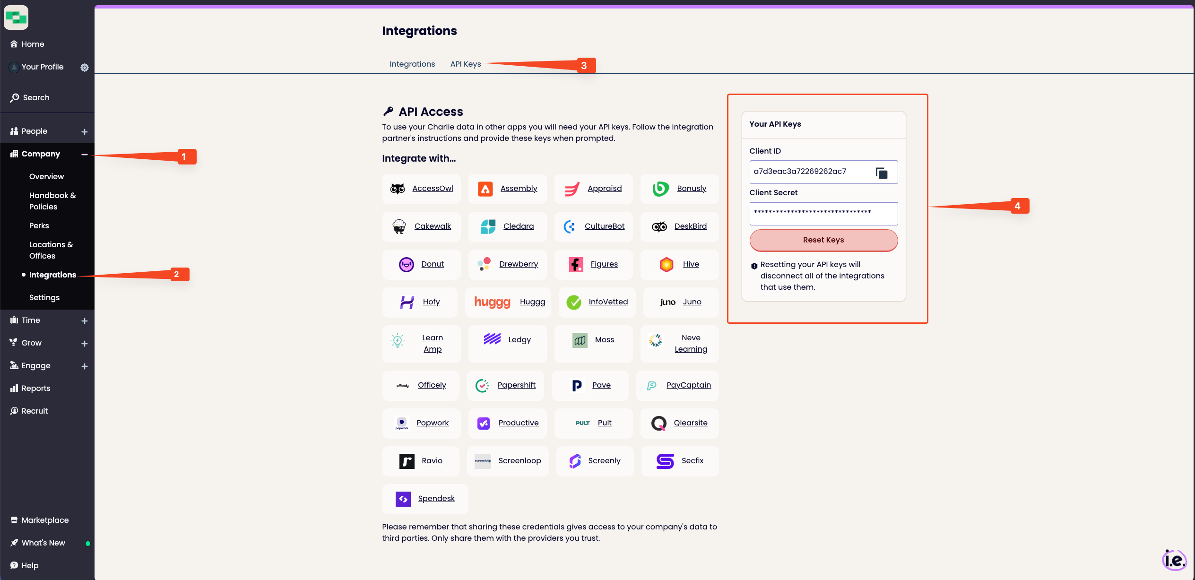Click the Ravio logo icon
The width and height of the screenshot is (1195, 580).
point(407,461)
